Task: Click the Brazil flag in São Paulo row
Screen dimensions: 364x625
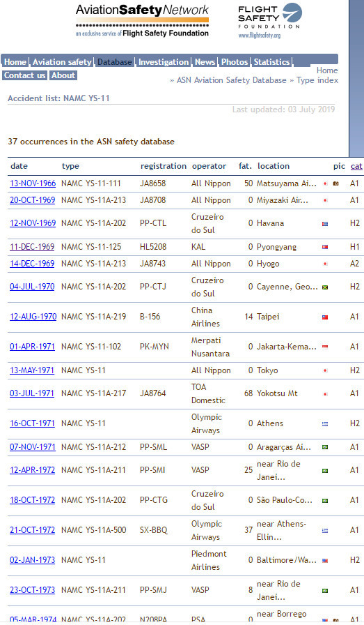Action: (325, 501)
